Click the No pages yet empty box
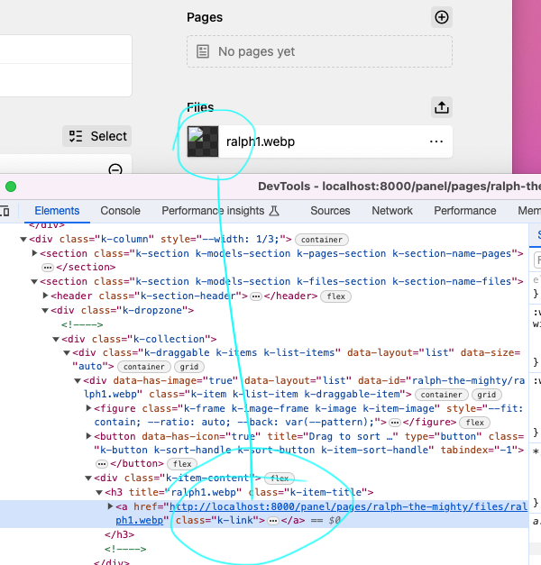541x565 pixels. point(319,51)
